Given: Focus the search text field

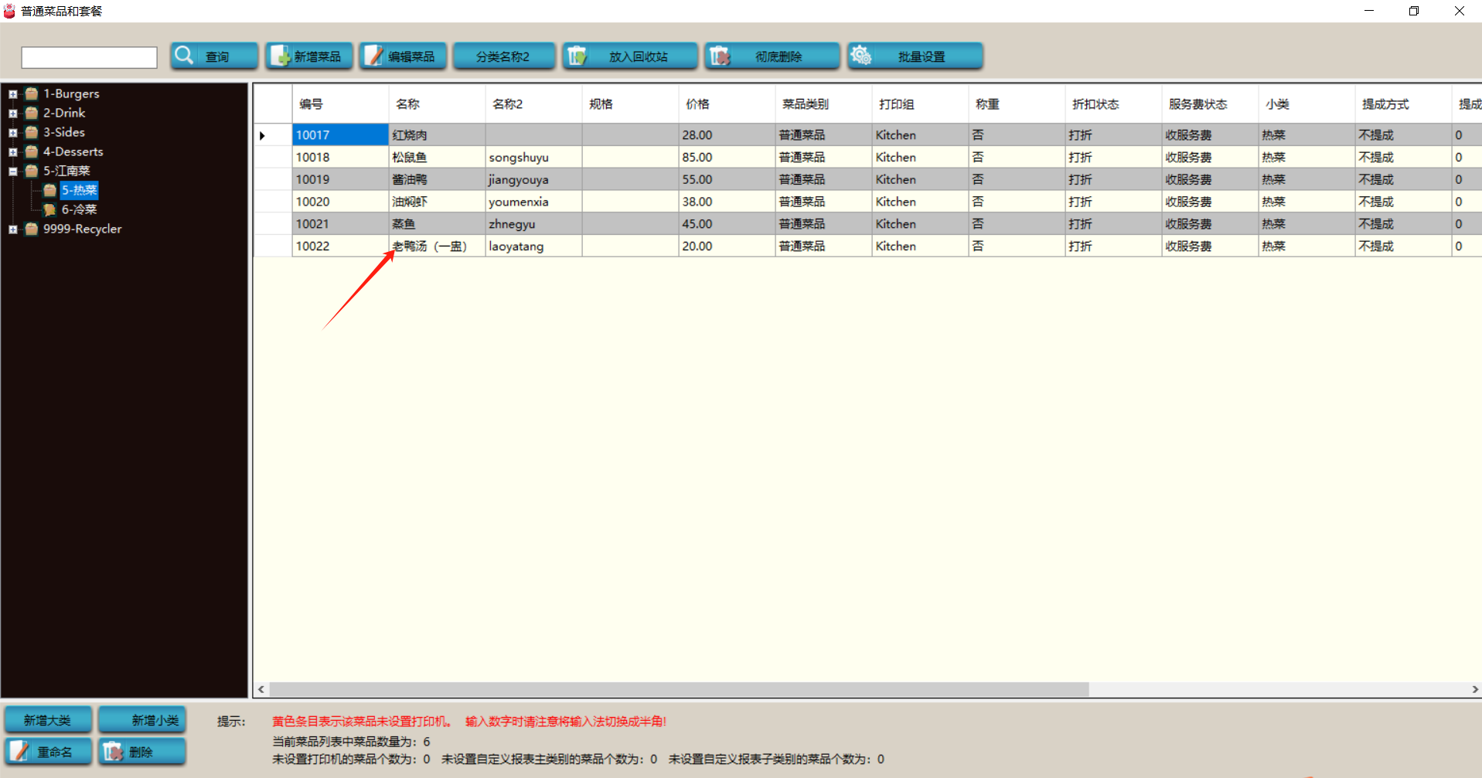Looking at the screenshot, I should pos(90,57).
